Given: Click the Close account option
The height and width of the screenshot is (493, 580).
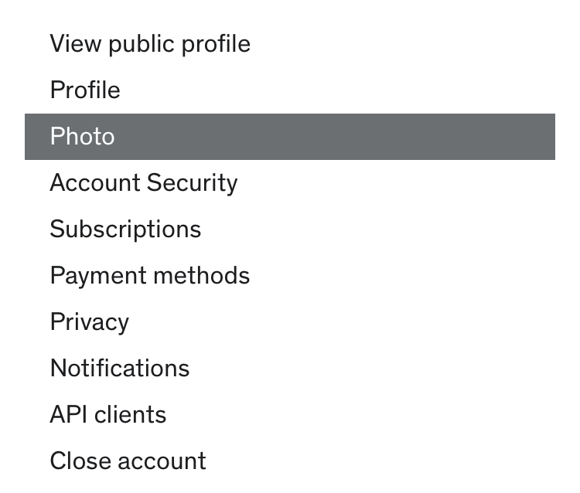Looking at the screenshot, I should pos(128,461).
